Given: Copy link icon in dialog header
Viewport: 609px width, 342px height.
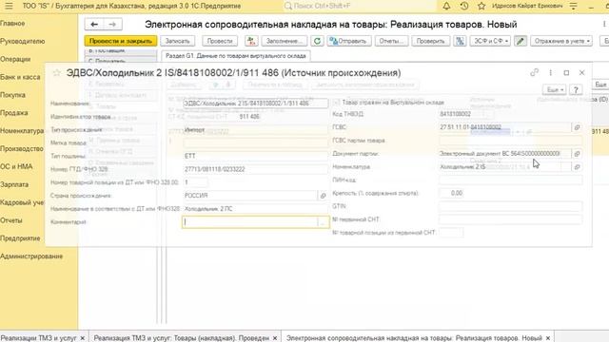Looking at the screenshot, I should [535, 72].
